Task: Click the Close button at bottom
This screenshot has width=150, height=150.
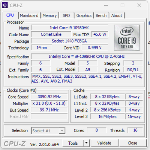Action: 132,143
